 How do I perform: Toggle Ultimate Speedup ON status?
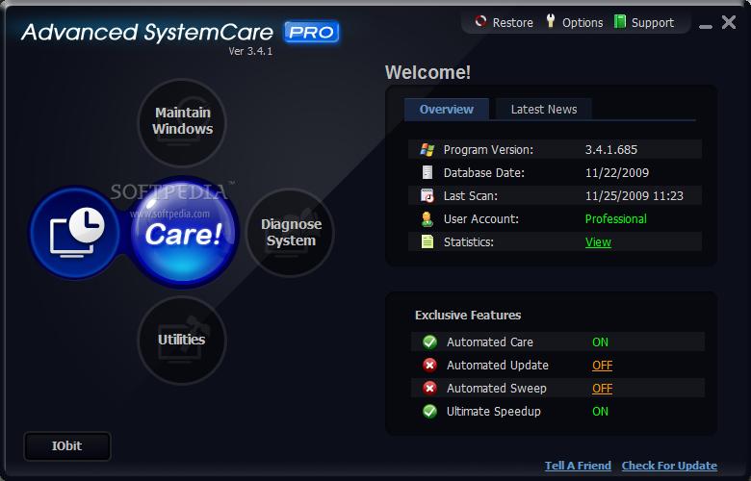[600, 411]
